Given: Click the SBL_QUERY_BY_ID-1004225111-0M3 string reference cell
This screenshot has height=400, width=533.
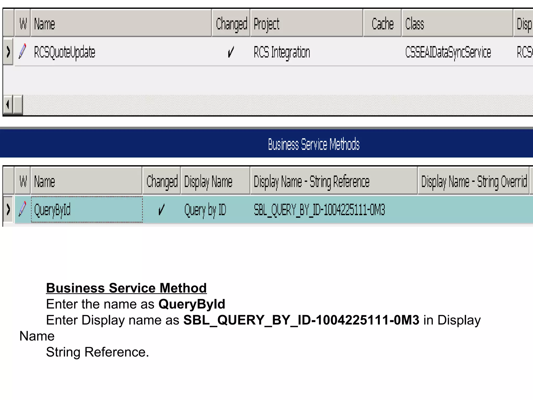Looking at the screenshot, I should pos(334,209).
